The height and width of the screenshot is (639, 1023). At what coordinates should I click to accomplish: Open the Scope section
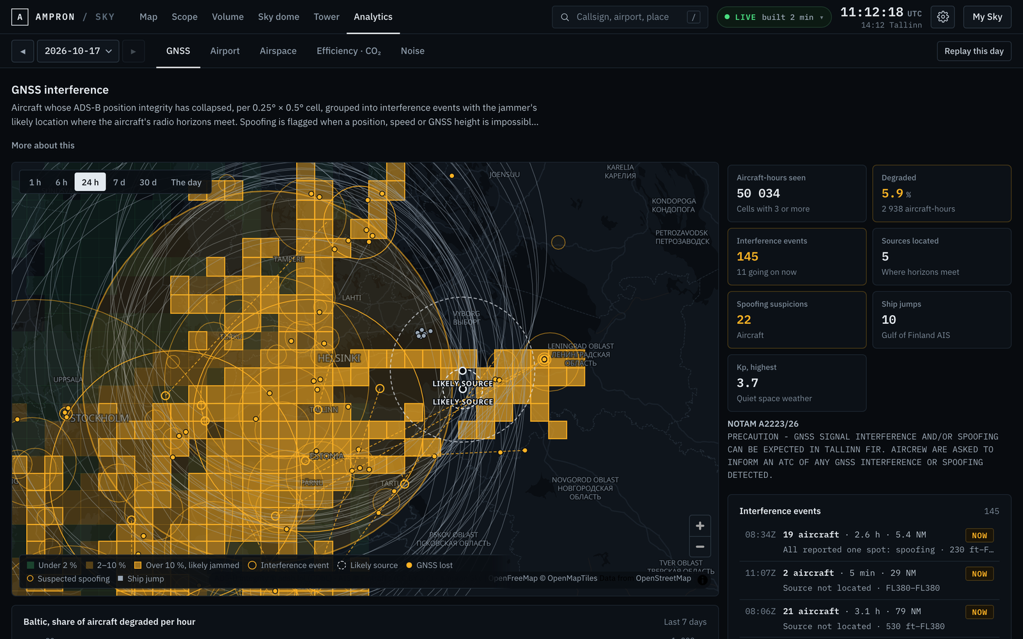[184, 17]
